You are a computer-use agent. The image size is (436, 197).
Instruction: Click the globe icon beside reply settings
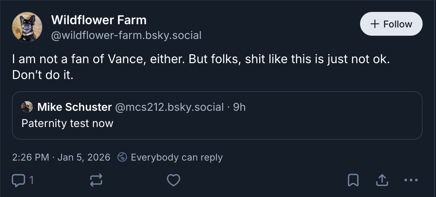point(123,158)
